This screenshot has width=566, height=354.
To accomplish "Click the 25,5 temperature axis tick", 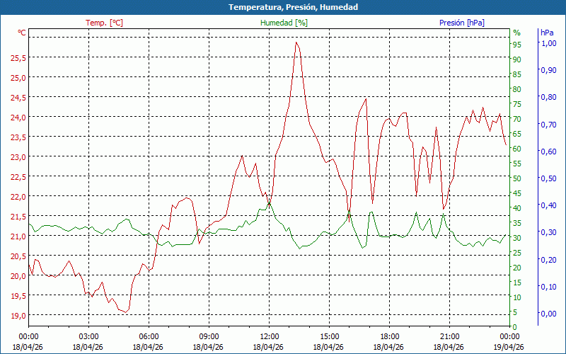I will 18,57.
